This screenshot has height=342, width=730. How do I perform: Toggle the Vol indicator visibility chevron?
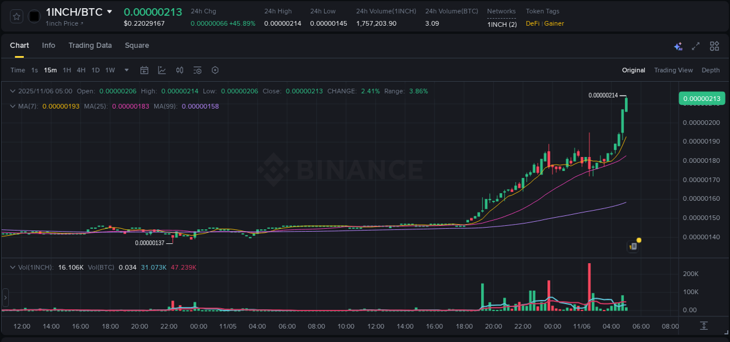13,266
